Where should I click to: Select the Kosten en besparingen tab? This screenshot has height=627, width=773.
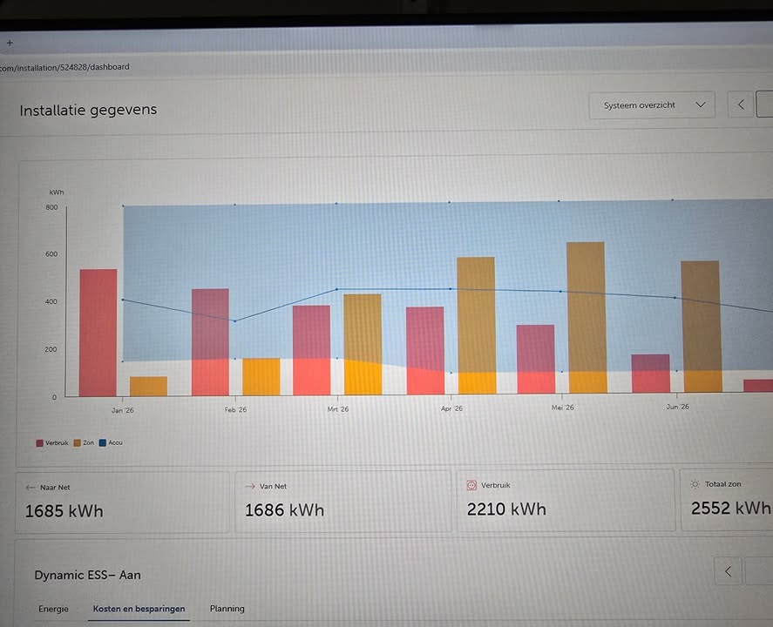click(139, 609)
